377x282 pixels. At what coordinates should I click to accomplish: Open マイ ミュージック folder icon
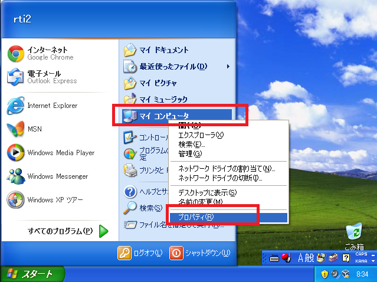(130, 99)
